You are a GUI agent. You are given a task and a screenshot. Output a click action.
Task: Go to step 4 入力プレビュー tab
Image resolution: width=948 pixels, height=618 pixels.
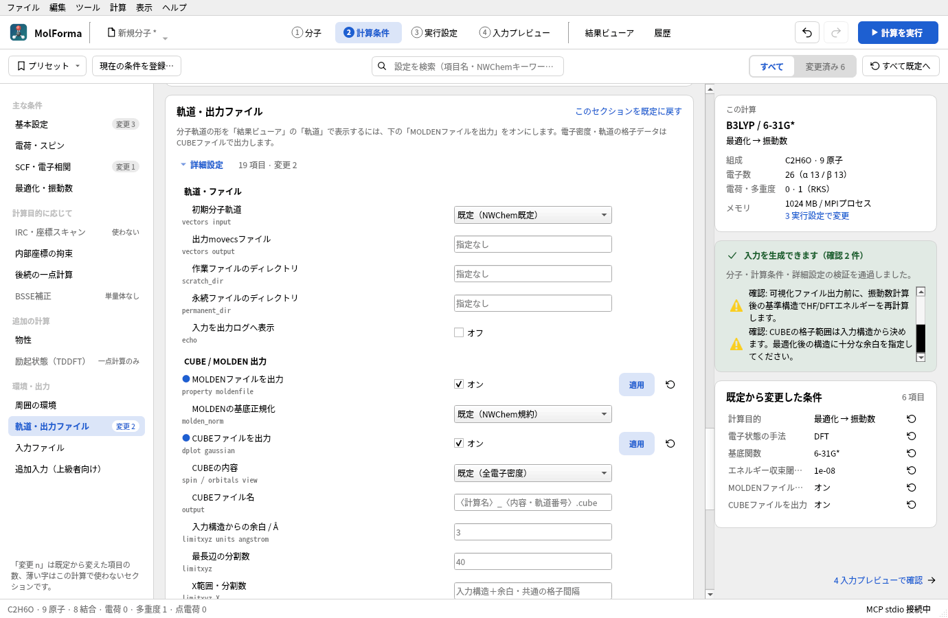pos(515,32)
